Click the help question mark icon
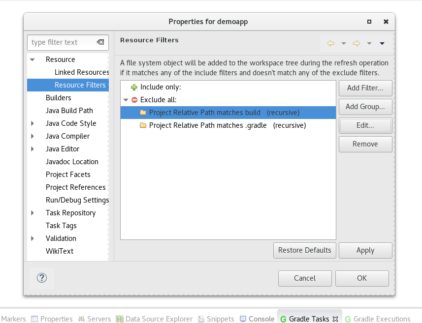The height and width of the screenshot is (323, 422). coord(42,278)
